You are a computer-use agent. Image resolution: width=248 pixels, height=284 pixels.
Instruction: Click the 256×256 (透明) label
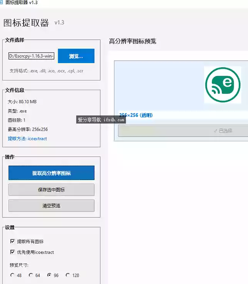[x=136, y=115]
